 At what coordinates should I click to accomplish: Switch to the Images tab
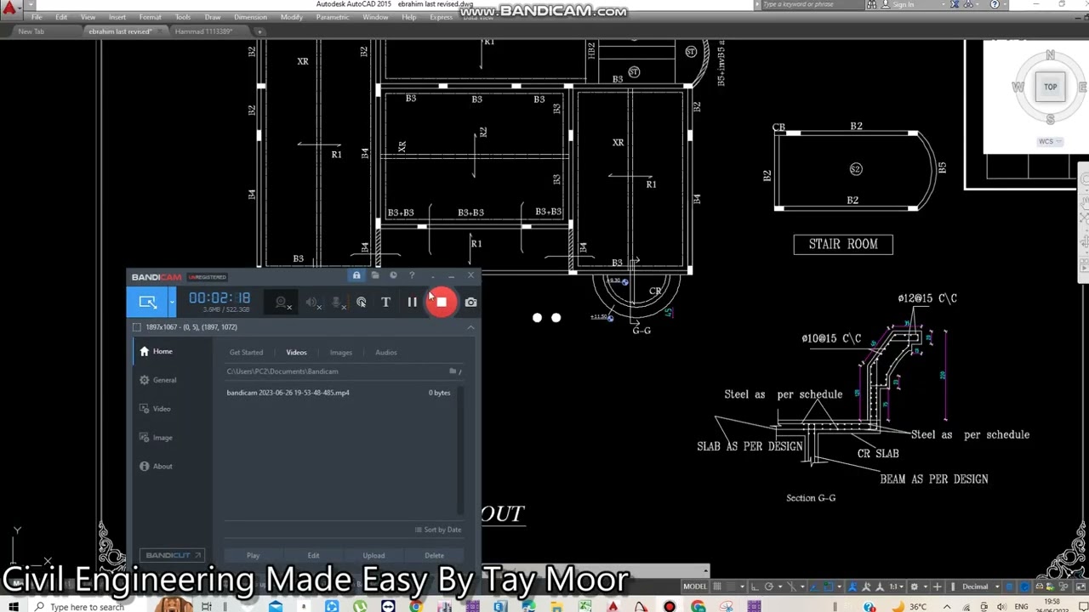(x=340, y=352)
